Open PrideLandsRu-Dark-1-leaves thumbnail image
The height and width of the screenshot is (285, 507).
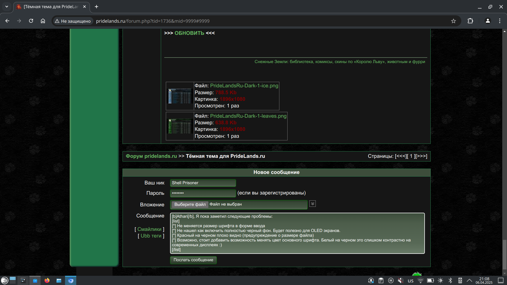click(x=180, y=126)
